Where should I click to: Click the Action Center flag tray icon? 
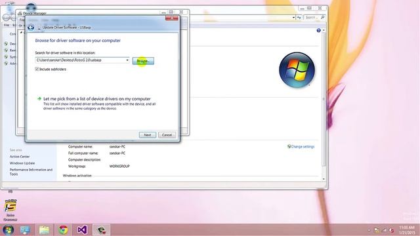tap(377, 230)
